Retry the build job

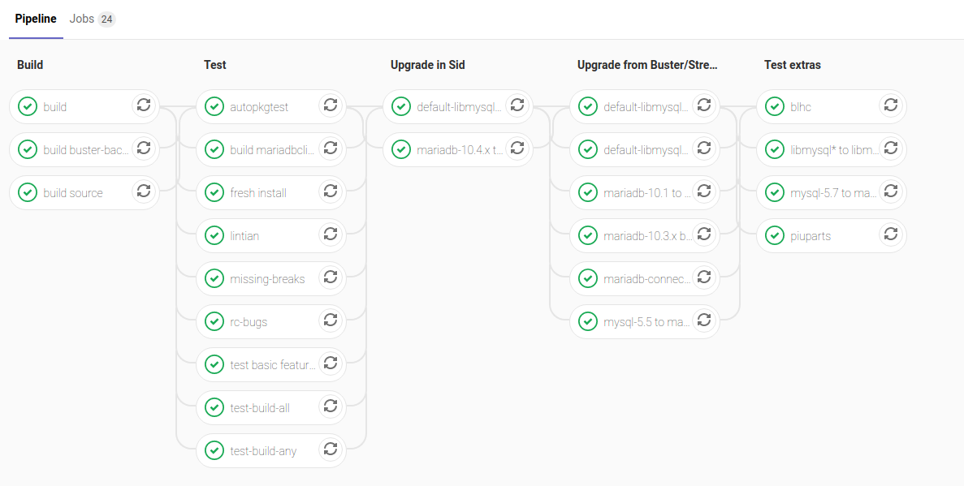pos(144,105)
